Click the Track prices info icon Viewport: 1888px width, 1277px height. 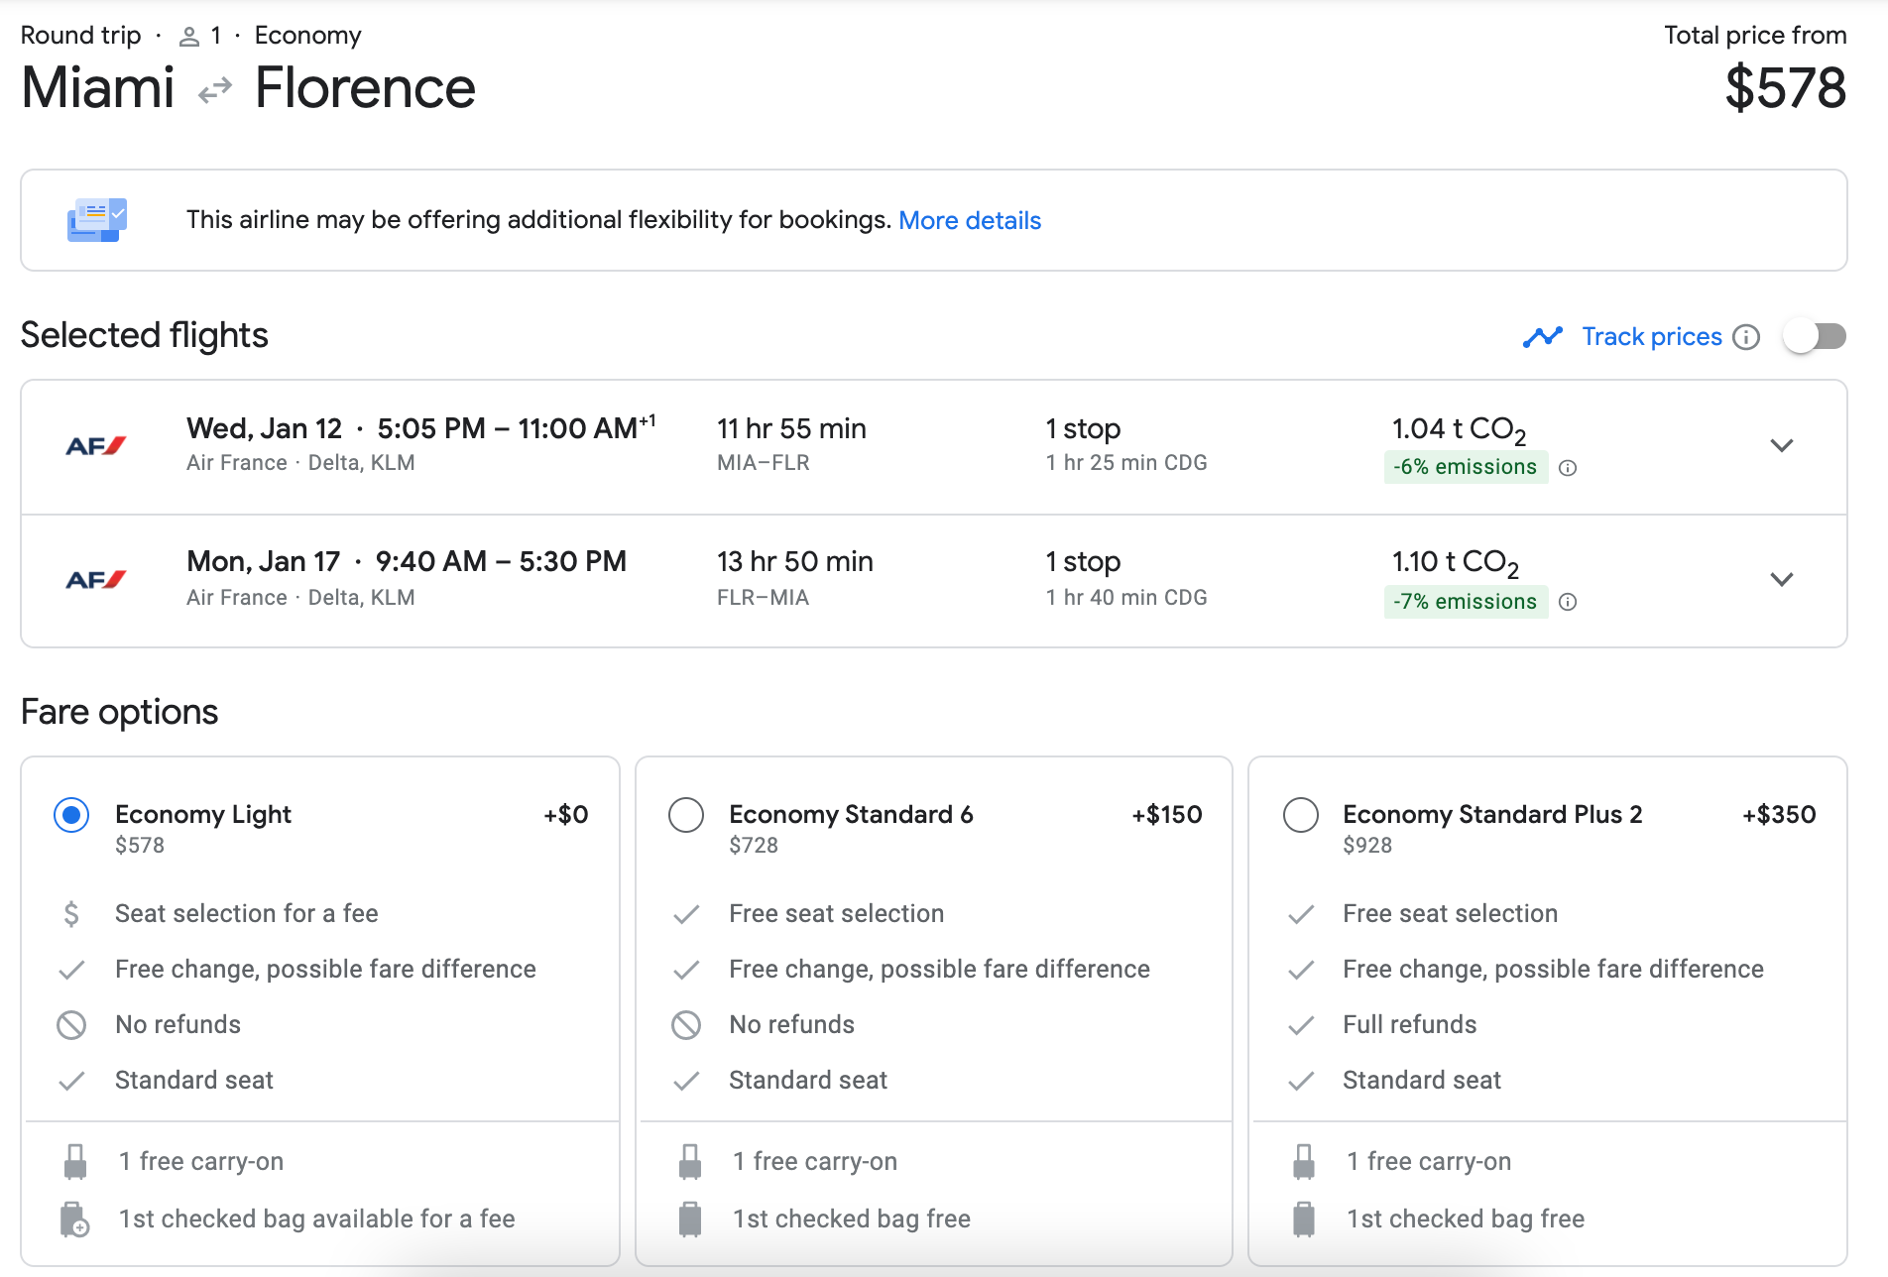1746,337
